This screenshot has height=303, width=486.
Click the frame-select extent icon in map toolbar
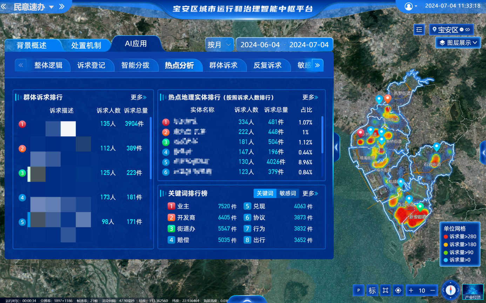[385, 290]
